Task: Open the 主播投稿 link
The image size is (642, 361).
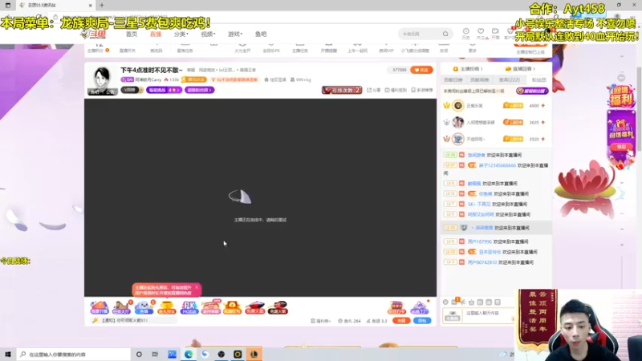Action: [468, 69]
